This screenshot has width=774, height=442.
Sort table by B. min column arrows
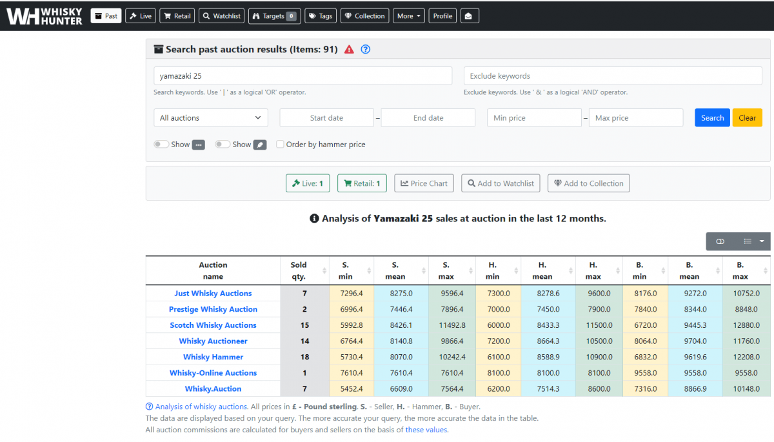662,270
